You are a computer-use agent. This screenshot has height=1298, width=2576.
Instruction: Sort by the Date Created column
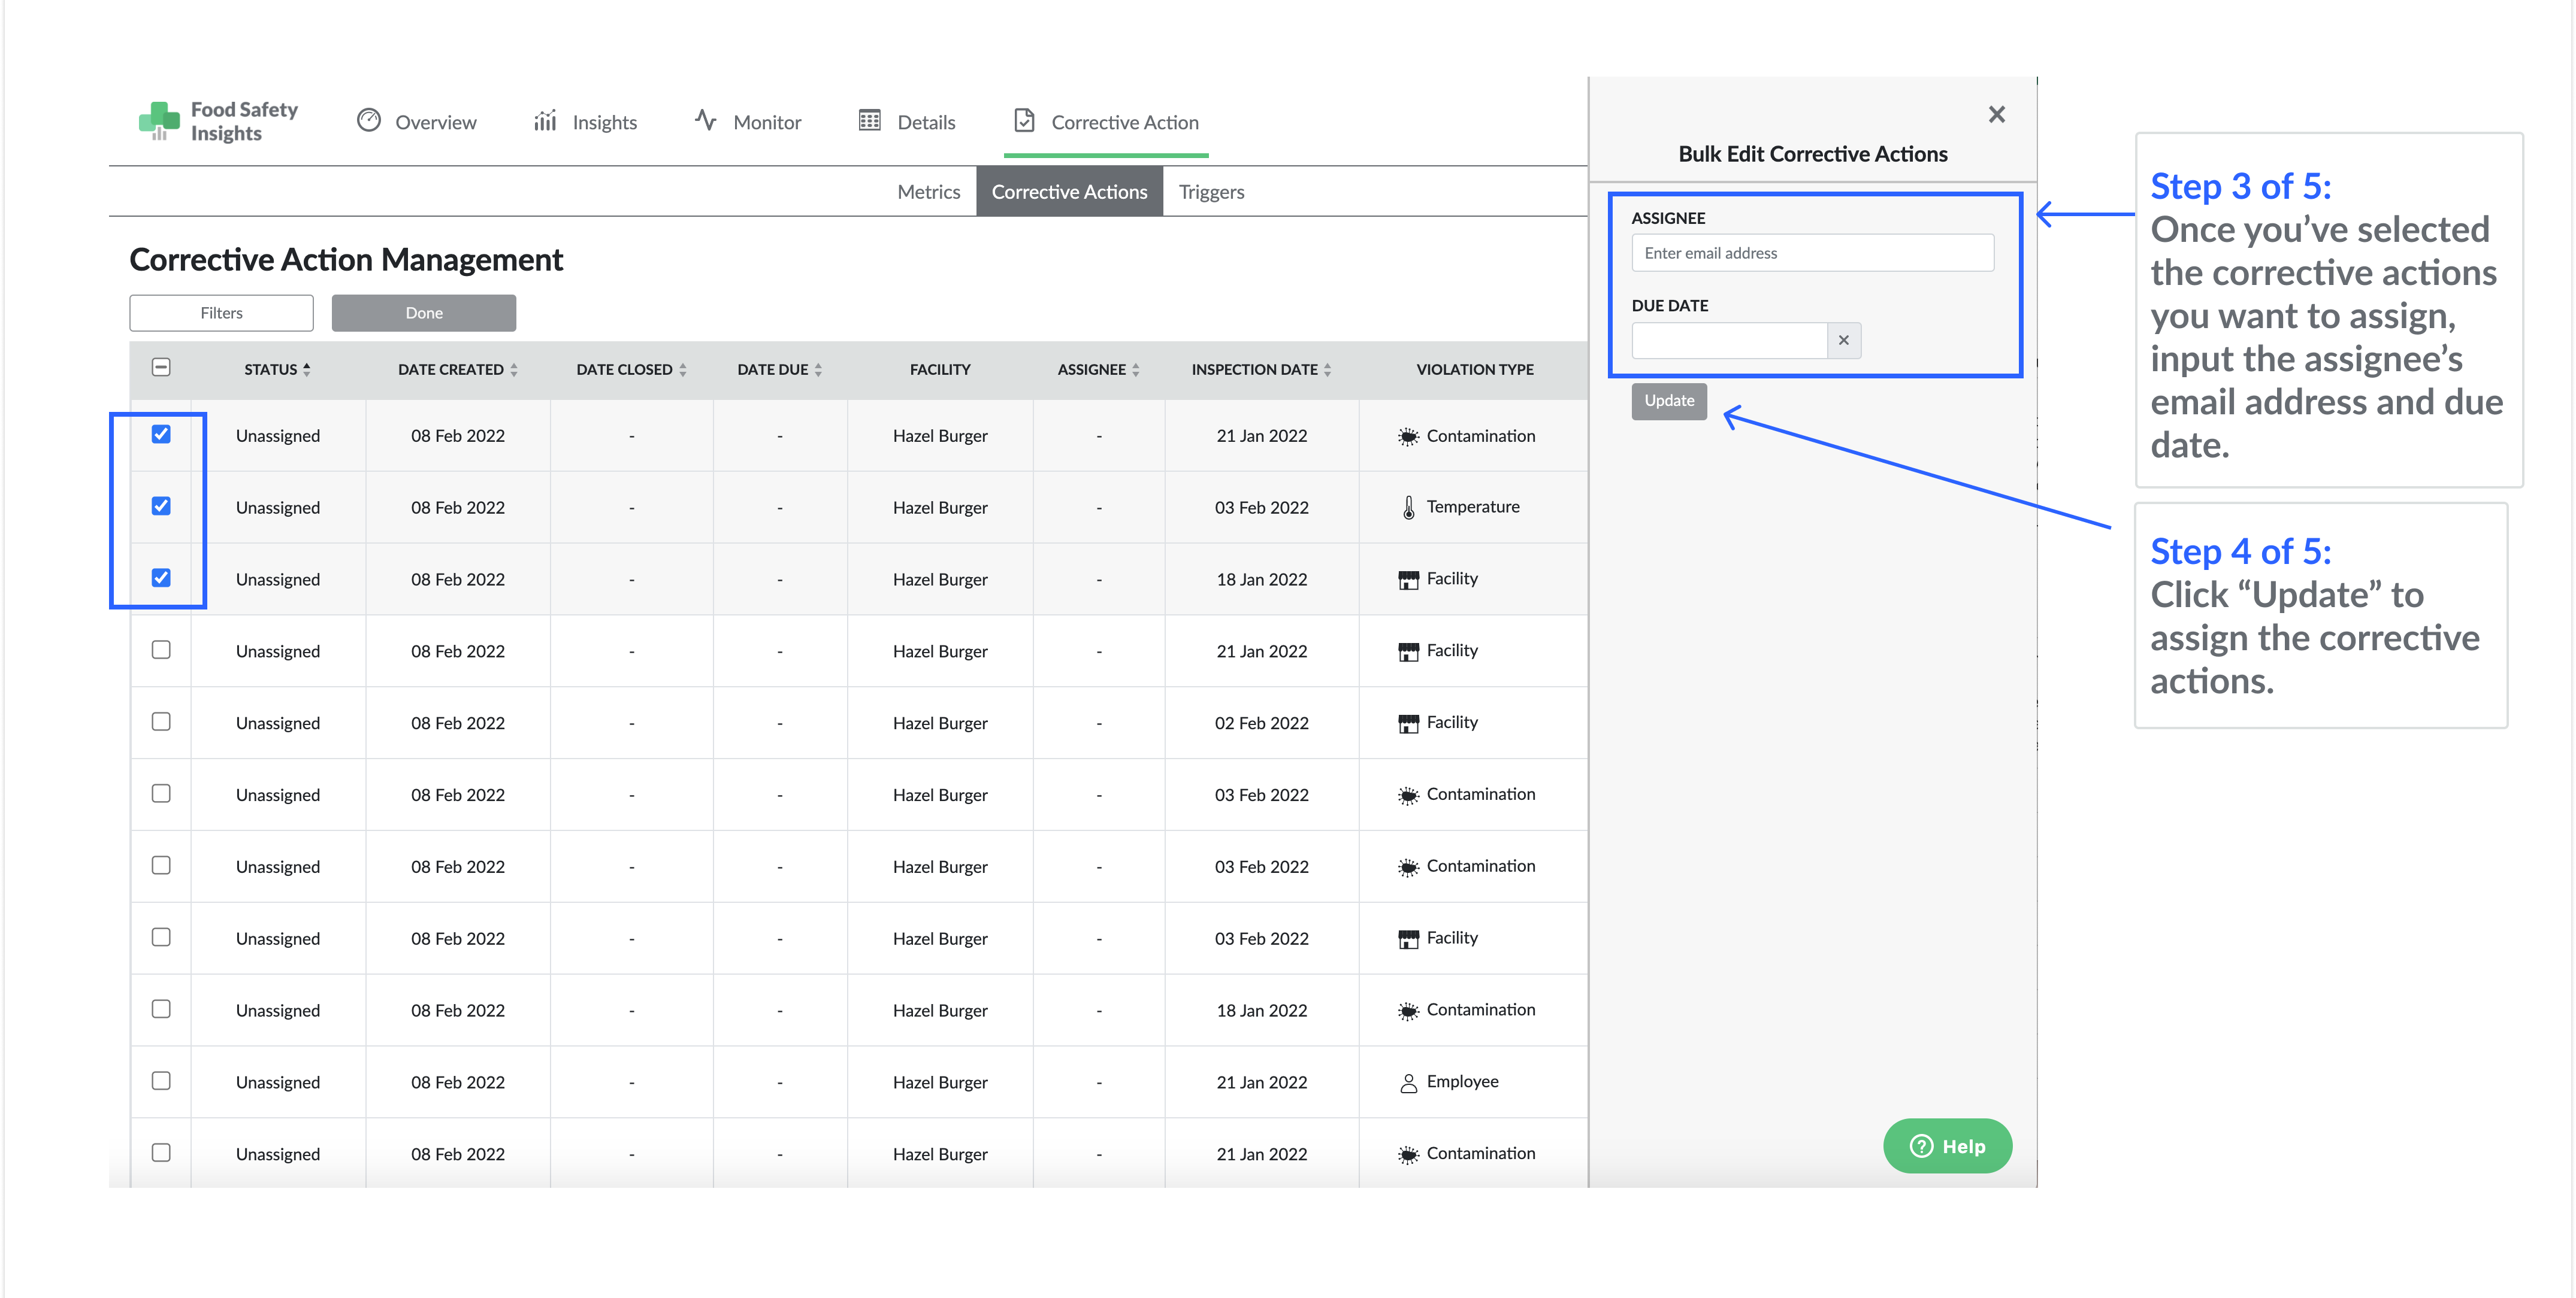[513, 370]
